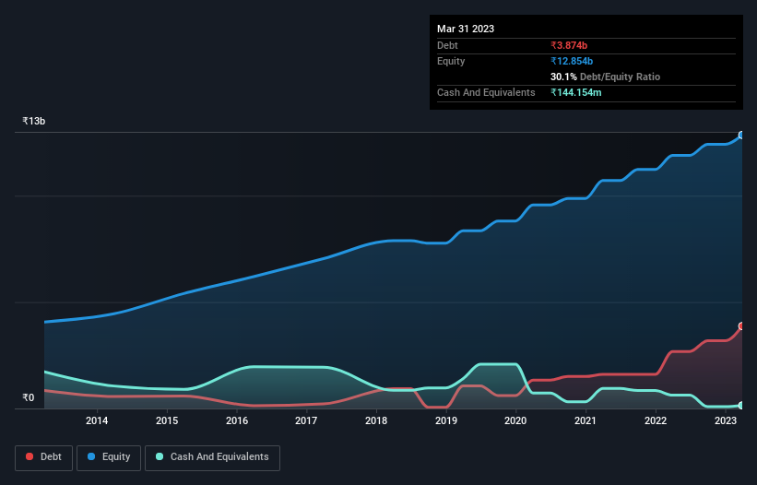Click the 2014 x-axis label
This screenshot has height=485, width=757.
97,420
